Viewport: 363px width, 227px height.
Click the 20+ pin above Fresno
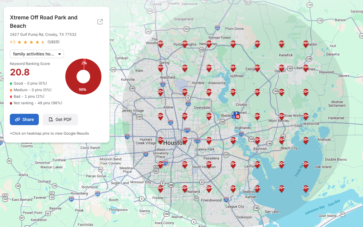[x=160, y=189]
